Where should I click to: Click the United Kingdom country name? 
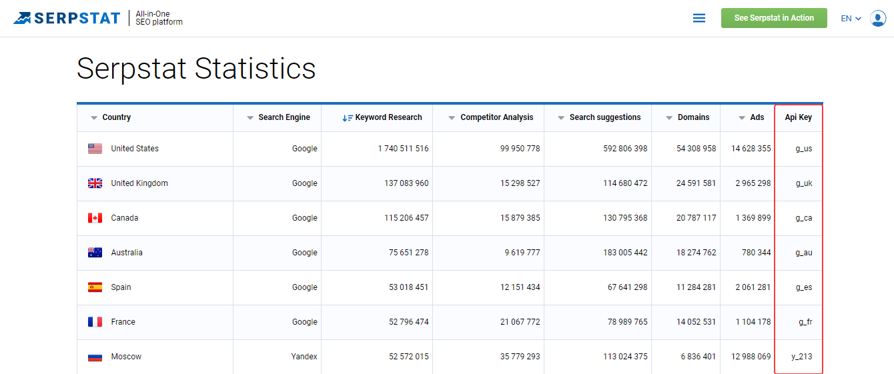[139, 183]
